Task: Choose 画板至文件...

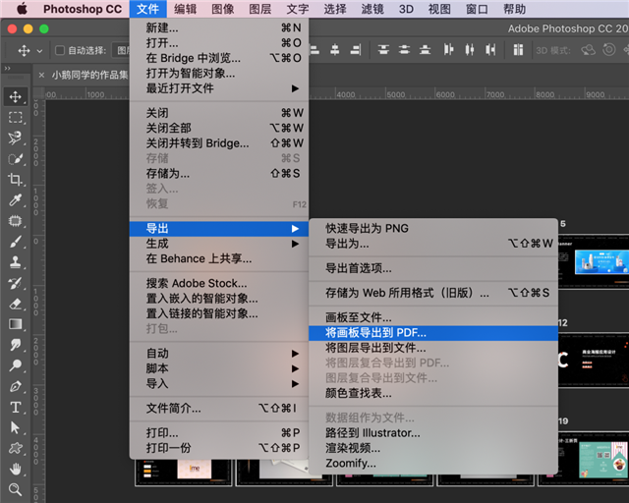Action: coord(433,317)
